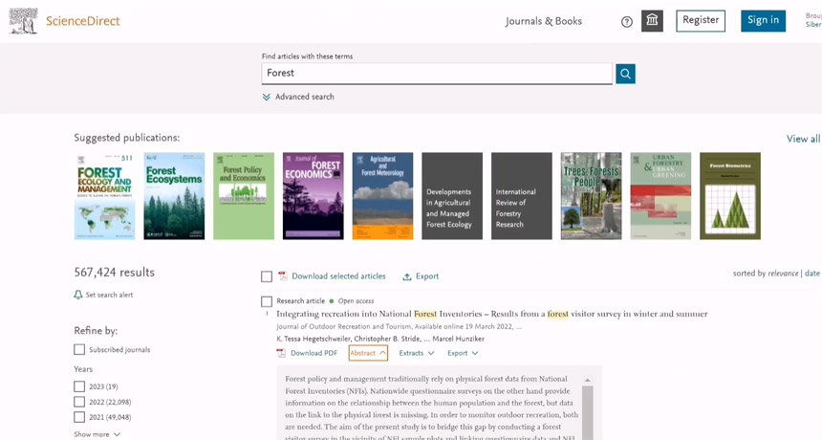Open Forest Ecosystems journal cover

coord(174,196)
